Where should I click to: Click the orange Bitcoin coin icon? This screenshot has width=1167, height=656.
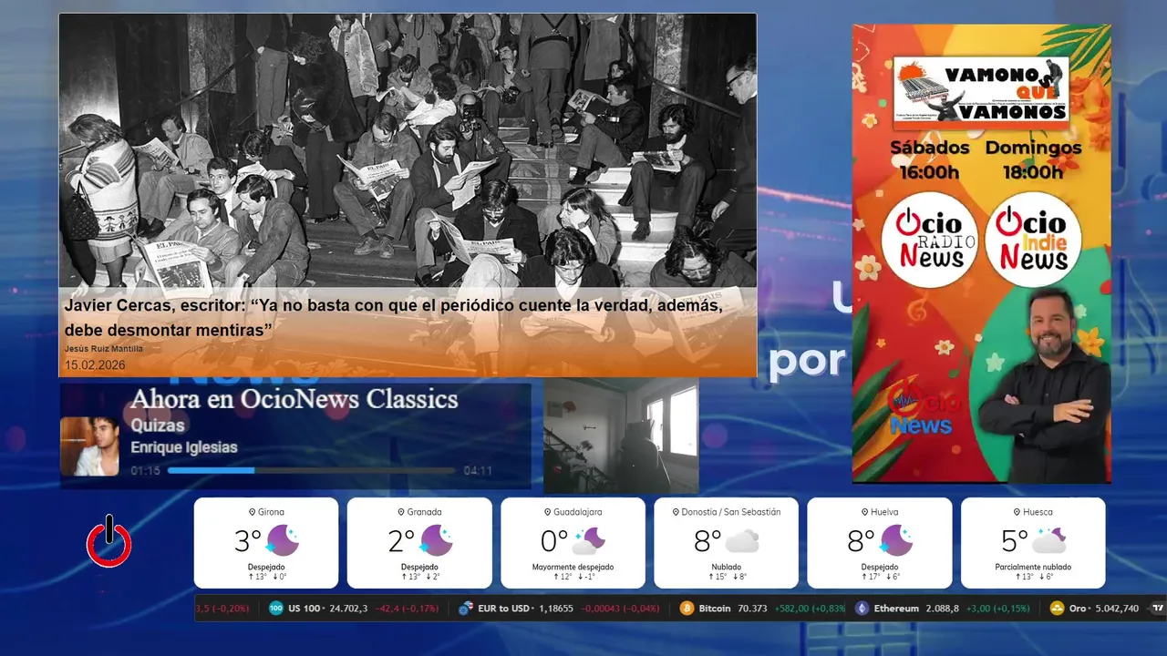click(687, 608)
